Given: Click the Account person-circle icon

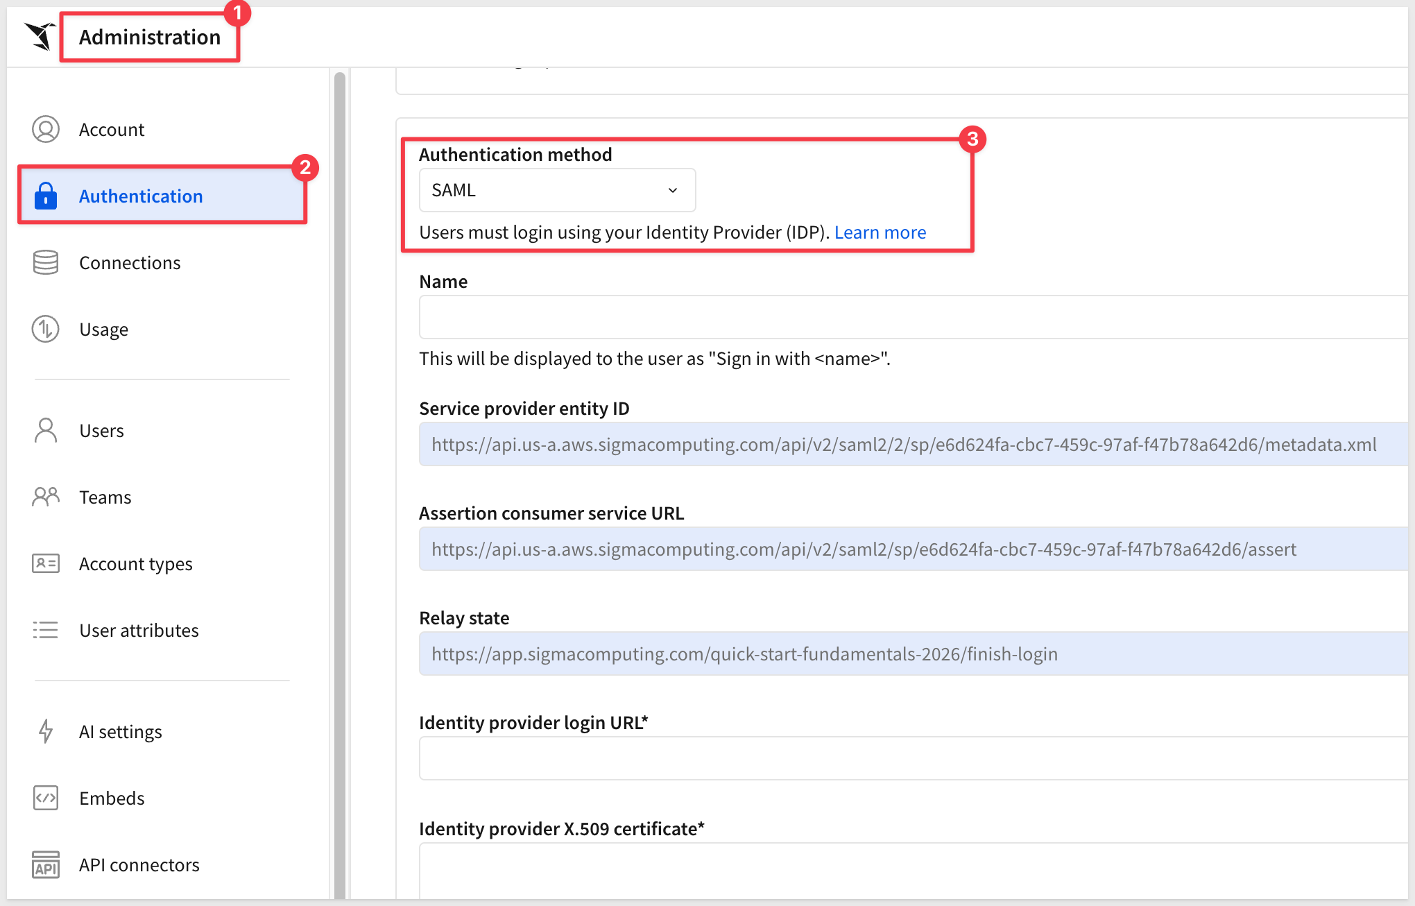Looking at the screenshot, I should tap(46, 130).
